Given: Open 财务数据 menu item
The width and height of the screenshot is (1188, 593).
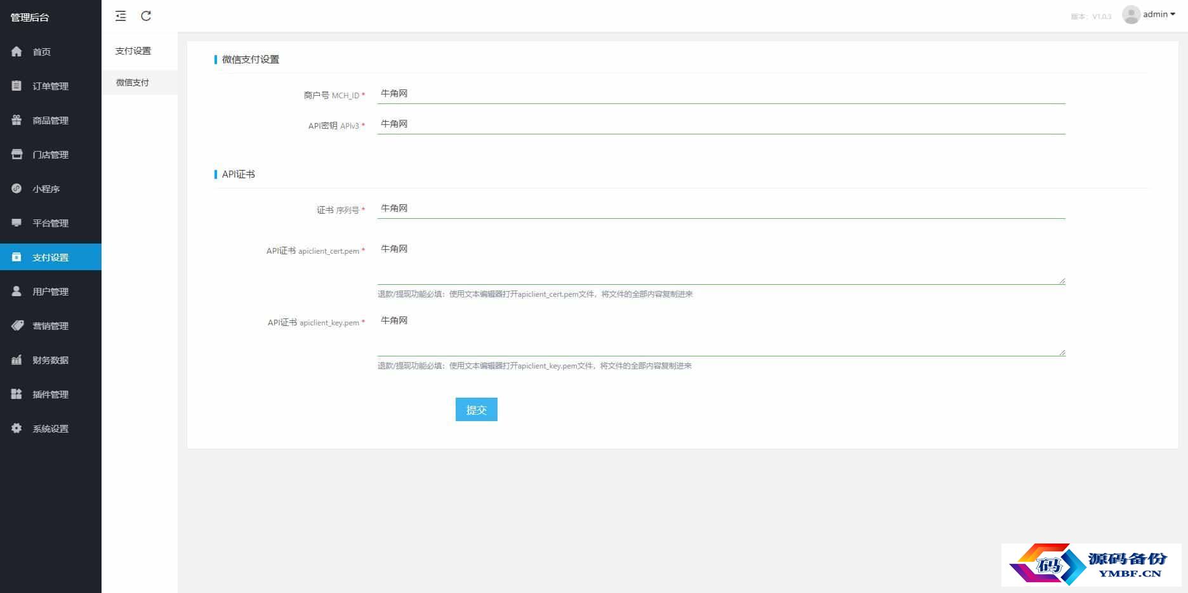Looking at the screenshot, I should 51,360.
